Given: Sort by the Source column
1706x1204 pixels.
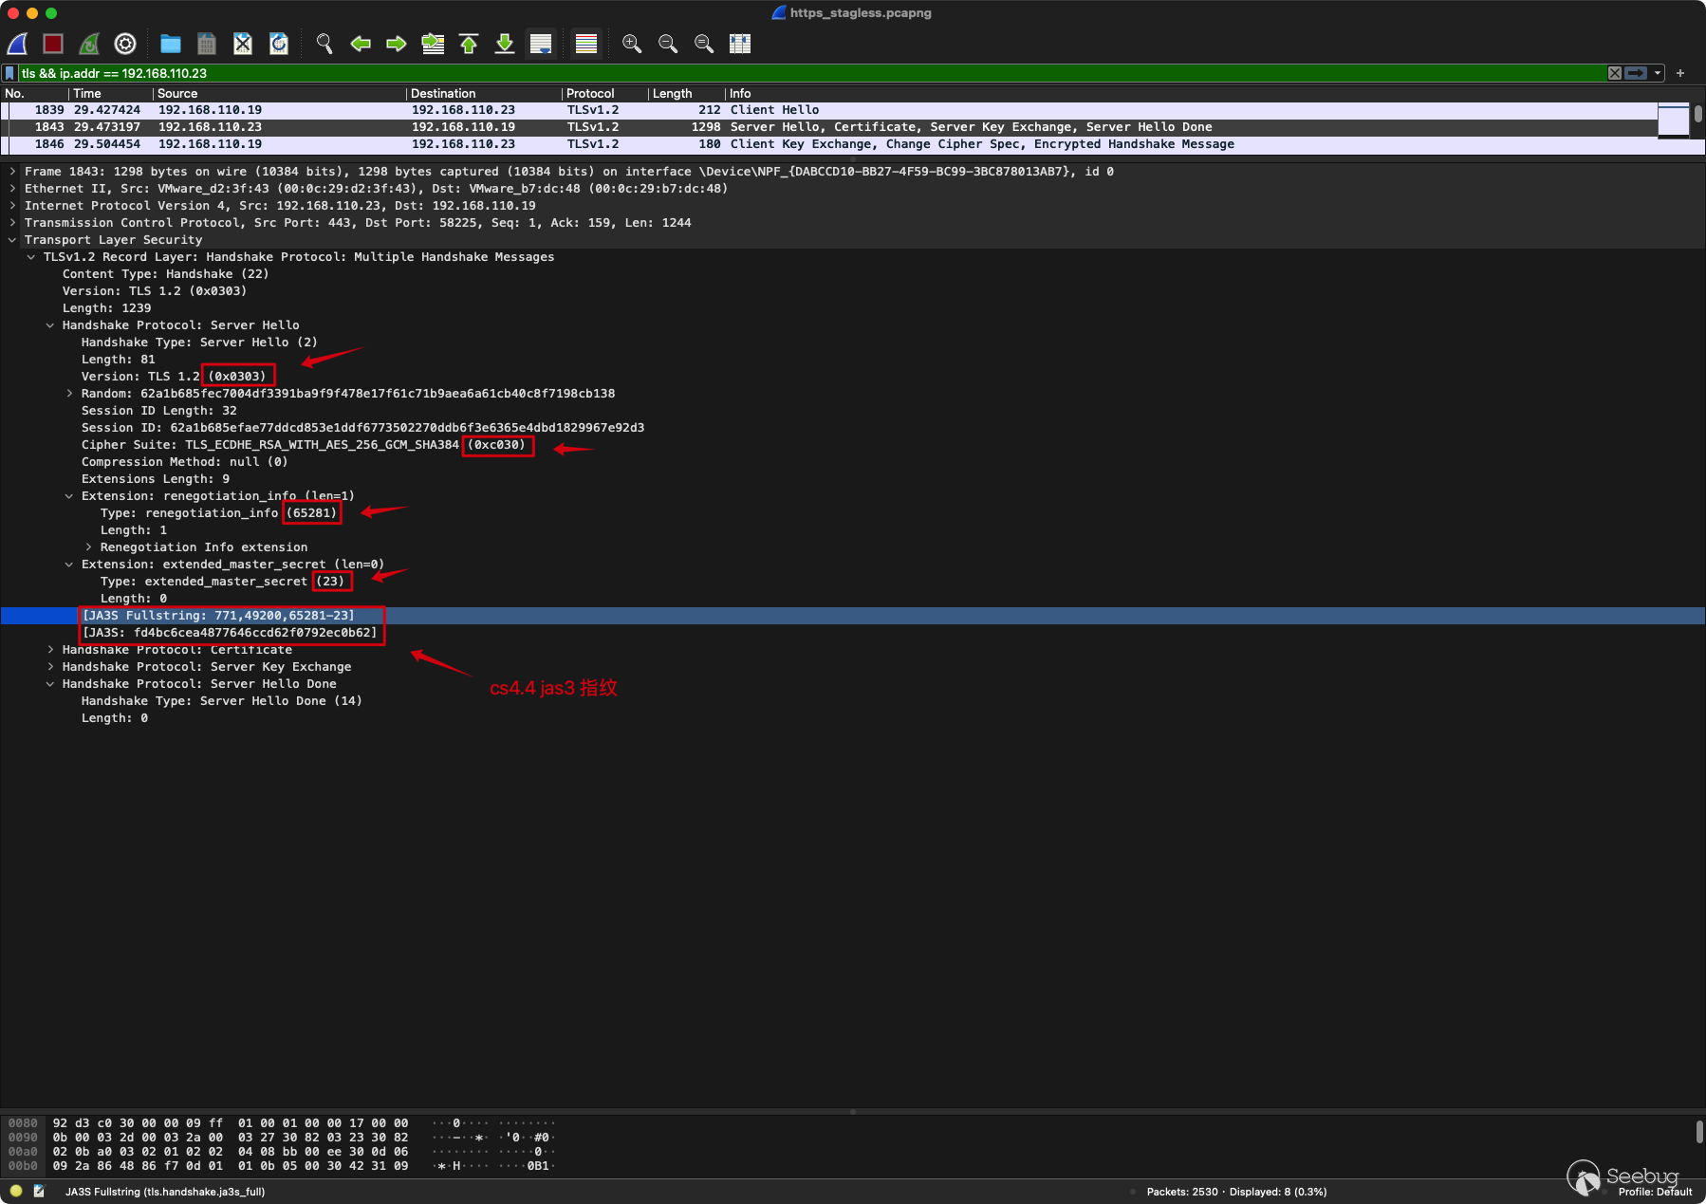Looking at the screenshot, I should point(280,93).
